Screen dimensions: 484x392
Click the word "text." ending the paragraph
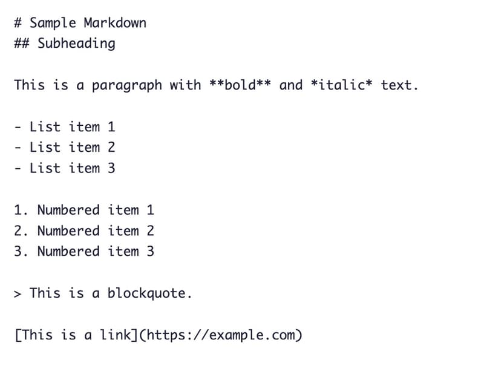(x=399, y=85)
